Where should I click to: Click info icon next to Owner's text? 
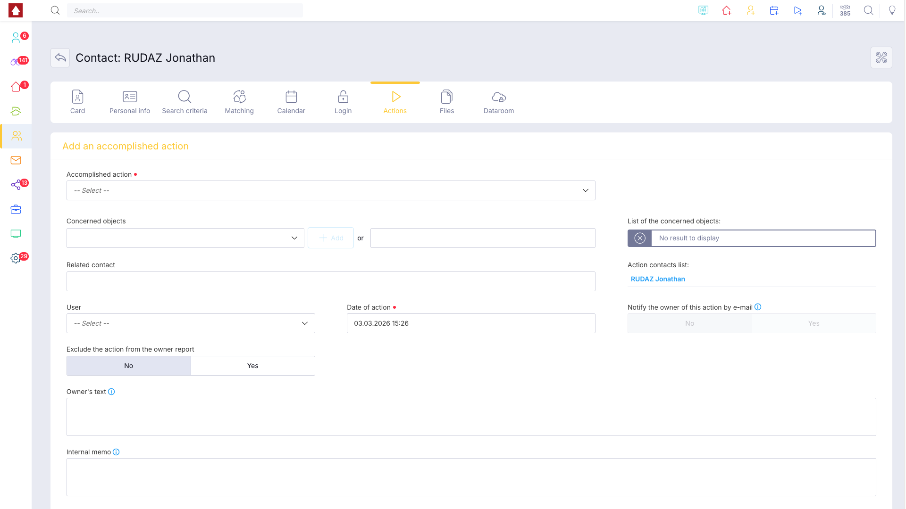(111, 392)
